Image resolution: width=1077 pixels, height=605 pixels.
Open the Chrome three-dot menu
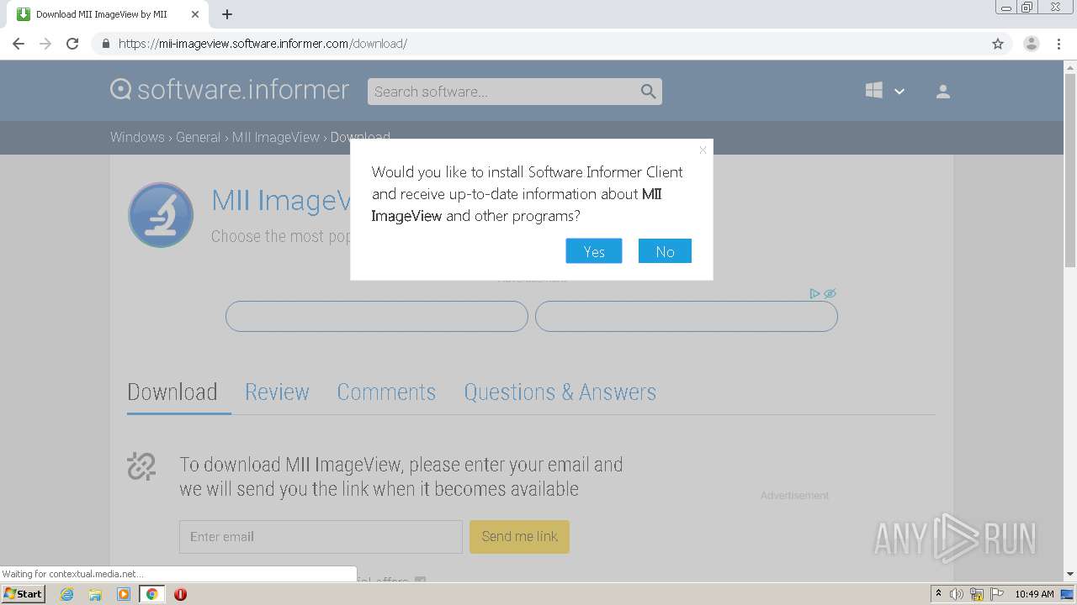pyautogui.click(x=1059, y=44)
